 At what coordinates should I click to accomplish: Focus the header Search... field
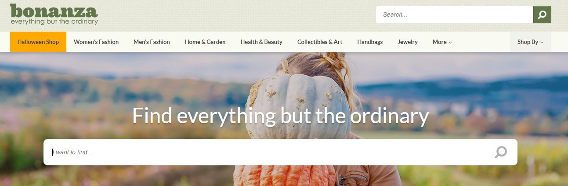click(x=455, y=15)
